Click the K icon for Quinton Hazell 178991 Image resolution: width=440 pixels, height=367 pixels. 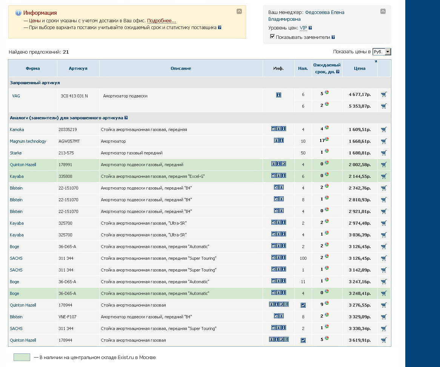click(284, 164)
